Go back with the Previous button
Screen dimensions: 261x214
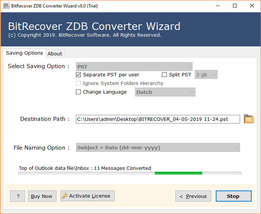(x=193, y=196)
